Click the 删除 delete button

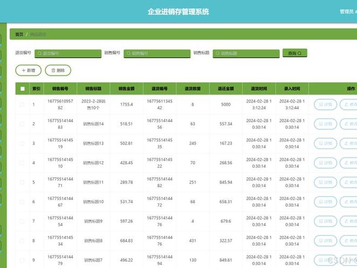click(x=58, y=71)
